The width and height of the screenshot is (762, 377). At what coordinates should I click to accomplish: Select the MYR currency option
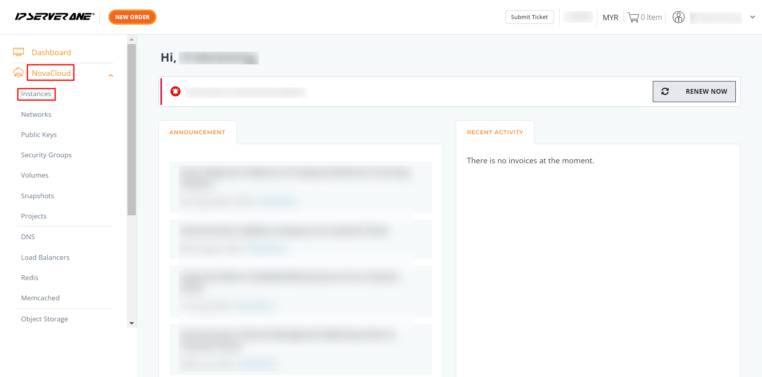tap(610, 17)
